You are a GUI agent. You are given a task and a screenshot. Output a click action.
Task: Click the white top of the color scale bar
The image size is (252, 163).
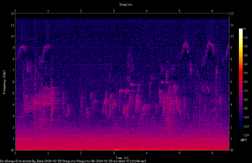click(241, 30)
